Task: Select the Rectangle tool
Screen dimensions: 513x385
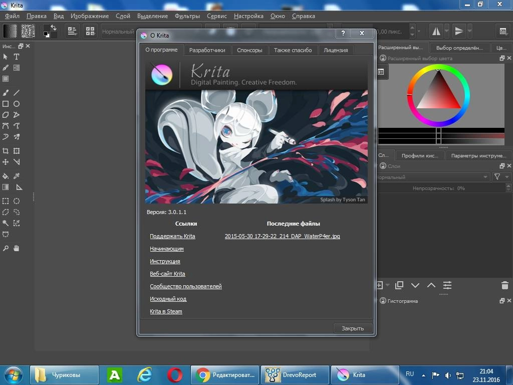Action: pos(5,104)
